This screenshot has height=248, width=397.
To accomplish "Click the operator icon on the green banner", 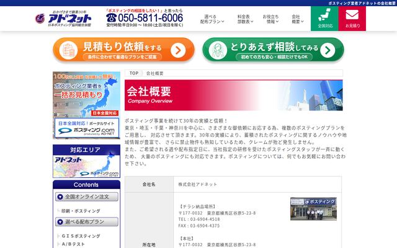I will [218, 50].
